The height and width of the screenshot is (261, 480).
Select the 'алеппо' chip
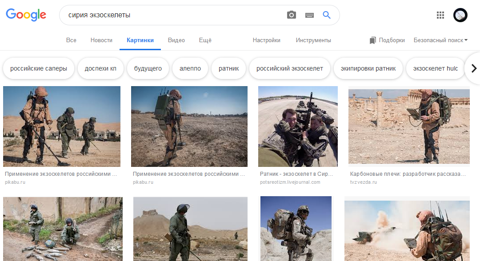190,68
